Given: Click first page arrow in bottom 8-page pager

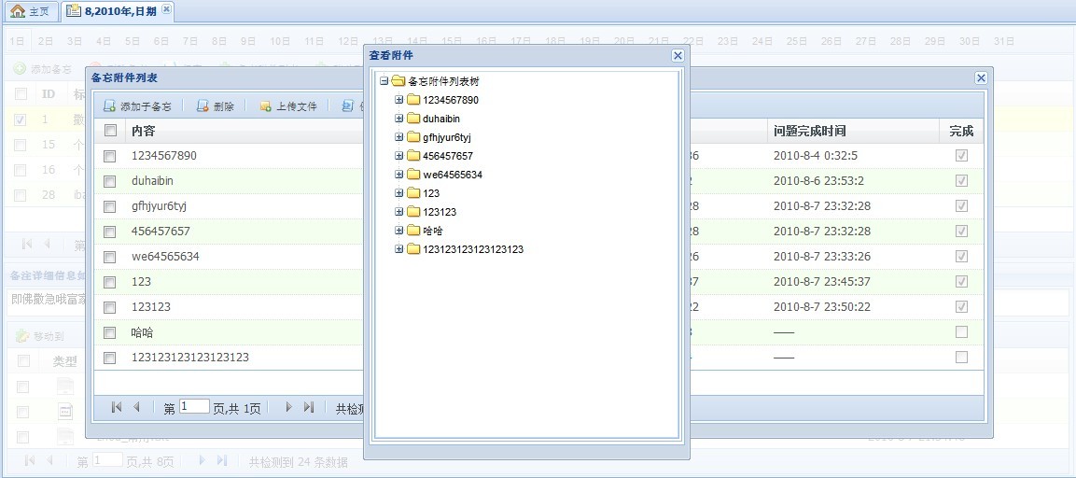Looking at the screenshot, I should [30, 461].
